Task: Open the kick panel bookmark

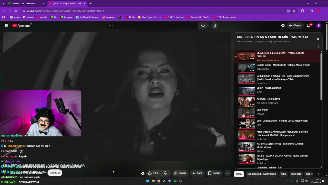Action: [x=67, y=17]
